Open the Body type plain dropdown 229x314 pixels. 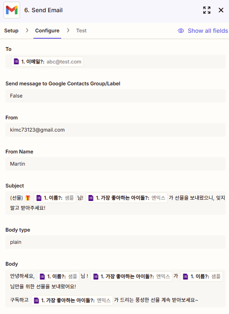click(116, 242)
